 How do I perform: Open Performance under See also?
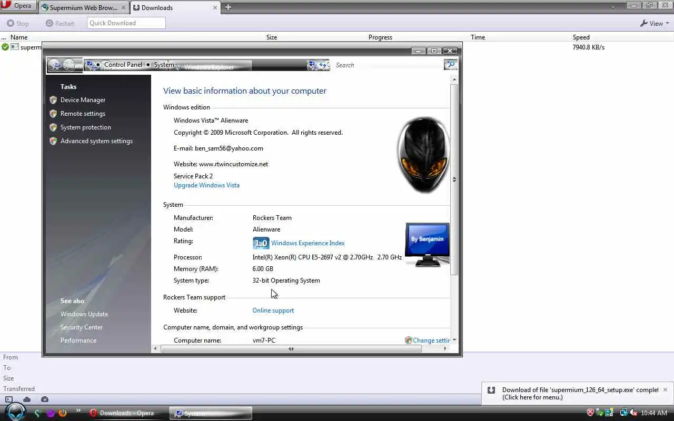pyautogui.click(x=78, y=340)
